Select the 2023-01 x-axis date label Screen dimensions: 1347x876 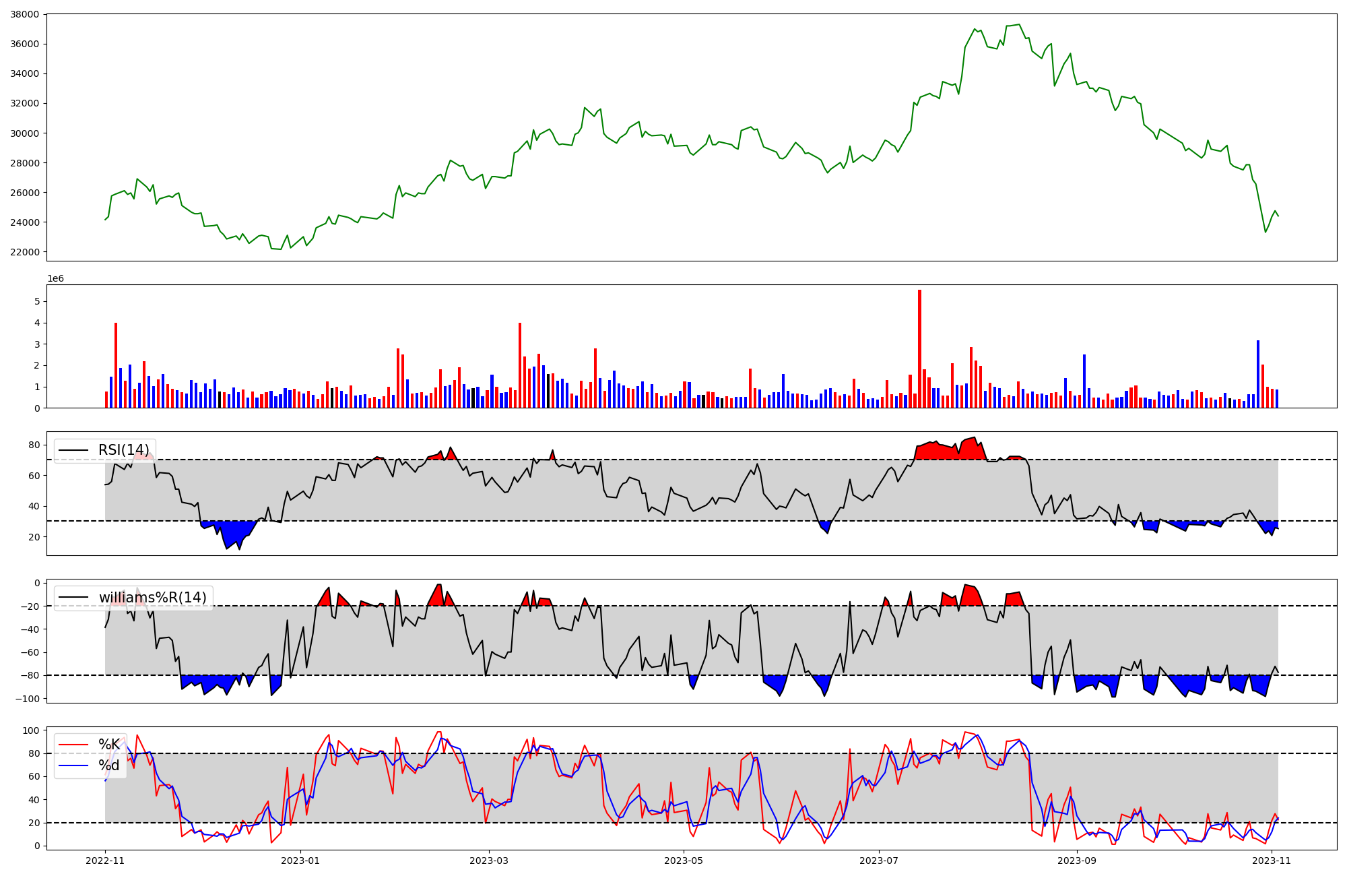click(300, 861)
